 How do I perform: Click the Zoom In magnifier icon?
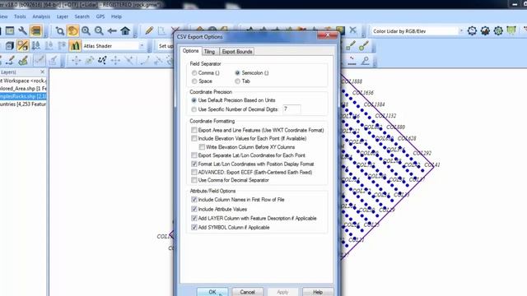point(86,31)
